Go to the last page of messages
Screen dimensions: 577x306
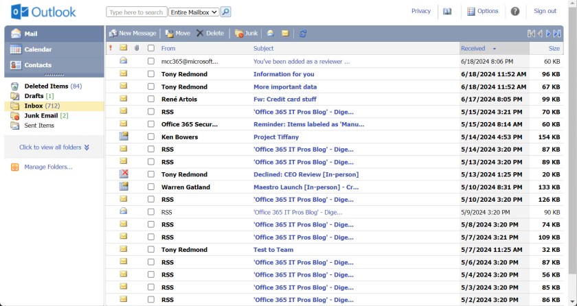point(557,34)
